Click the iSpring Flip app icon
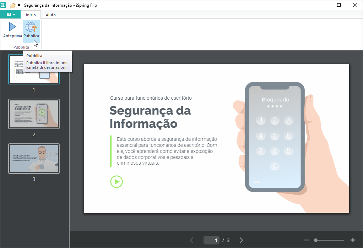363x248 pixels. [4, 5]
